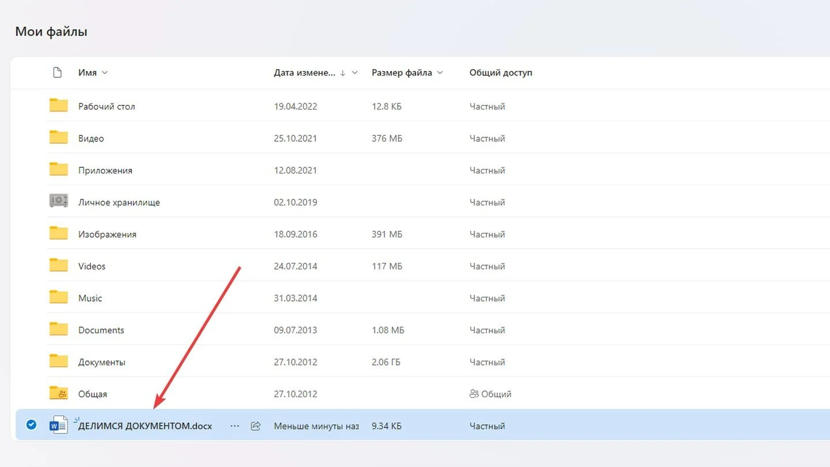Click the Word document icon of ДЕЛИМСЯ ДОКУМЕНТОМ.docx
This screenshot has width=830, height=467.
coord(58,425)
